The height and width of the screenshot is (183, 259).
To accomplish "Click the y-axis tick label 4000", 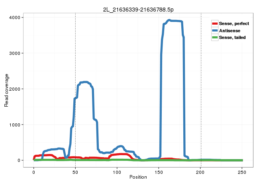I will coord(16,18).
